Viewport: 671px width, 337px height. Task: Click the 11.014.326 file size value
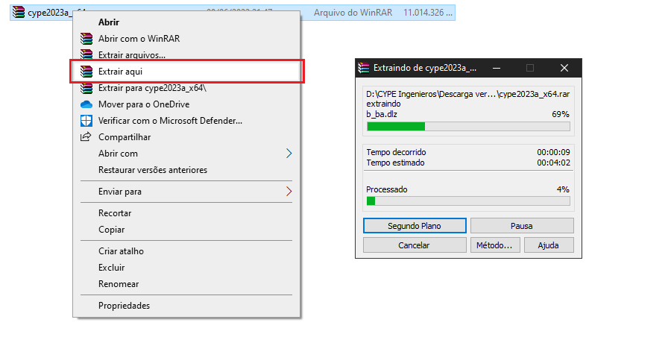click(x=427, y=13)
